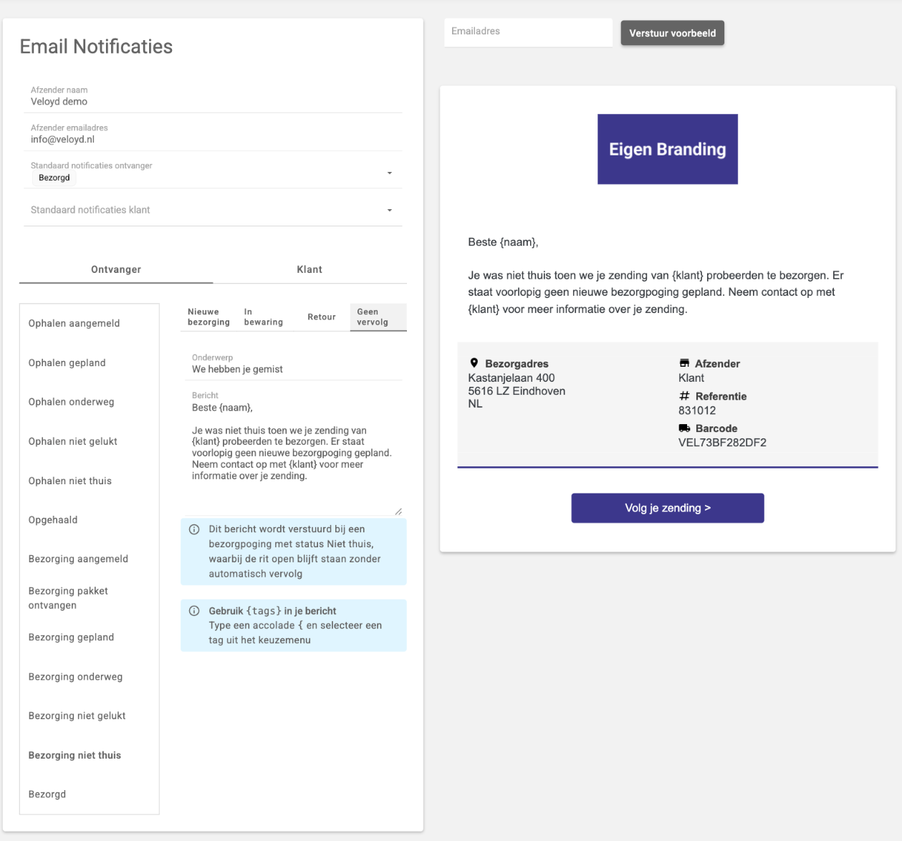The width and height of the screenshot is (902, 841).
Task: Select Bezorging aangemeld in the list
Action: point(90,559)
